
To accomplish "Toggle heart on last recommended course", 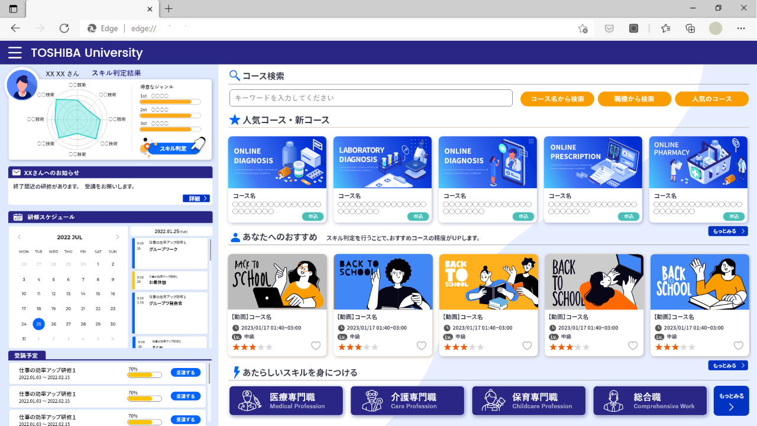I will pos(738,346).
